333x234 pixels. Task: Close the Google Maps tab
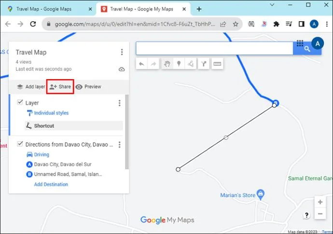(x=90, y=9)
